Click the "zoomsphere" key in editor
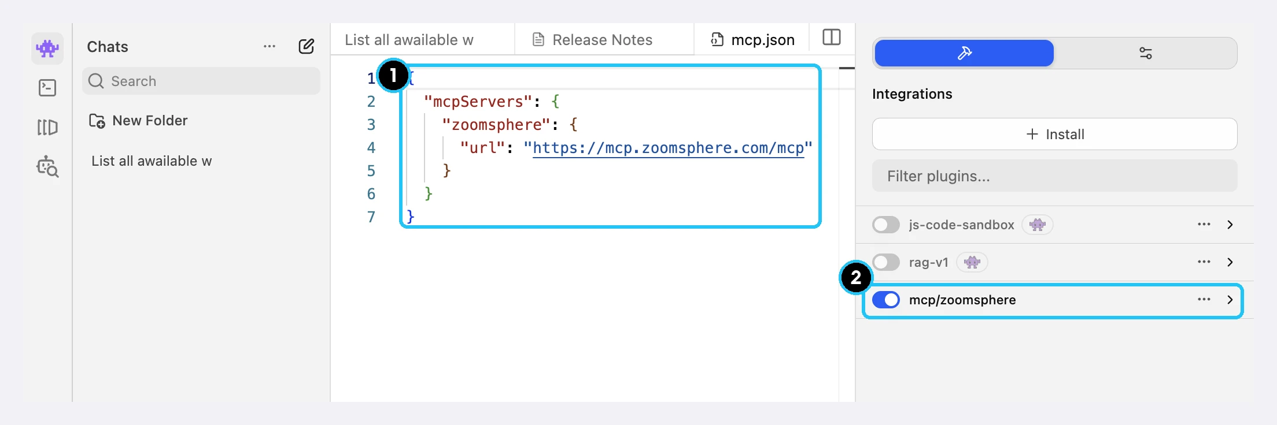Screen dimensions: 1277x425 [x=496, y=125]
